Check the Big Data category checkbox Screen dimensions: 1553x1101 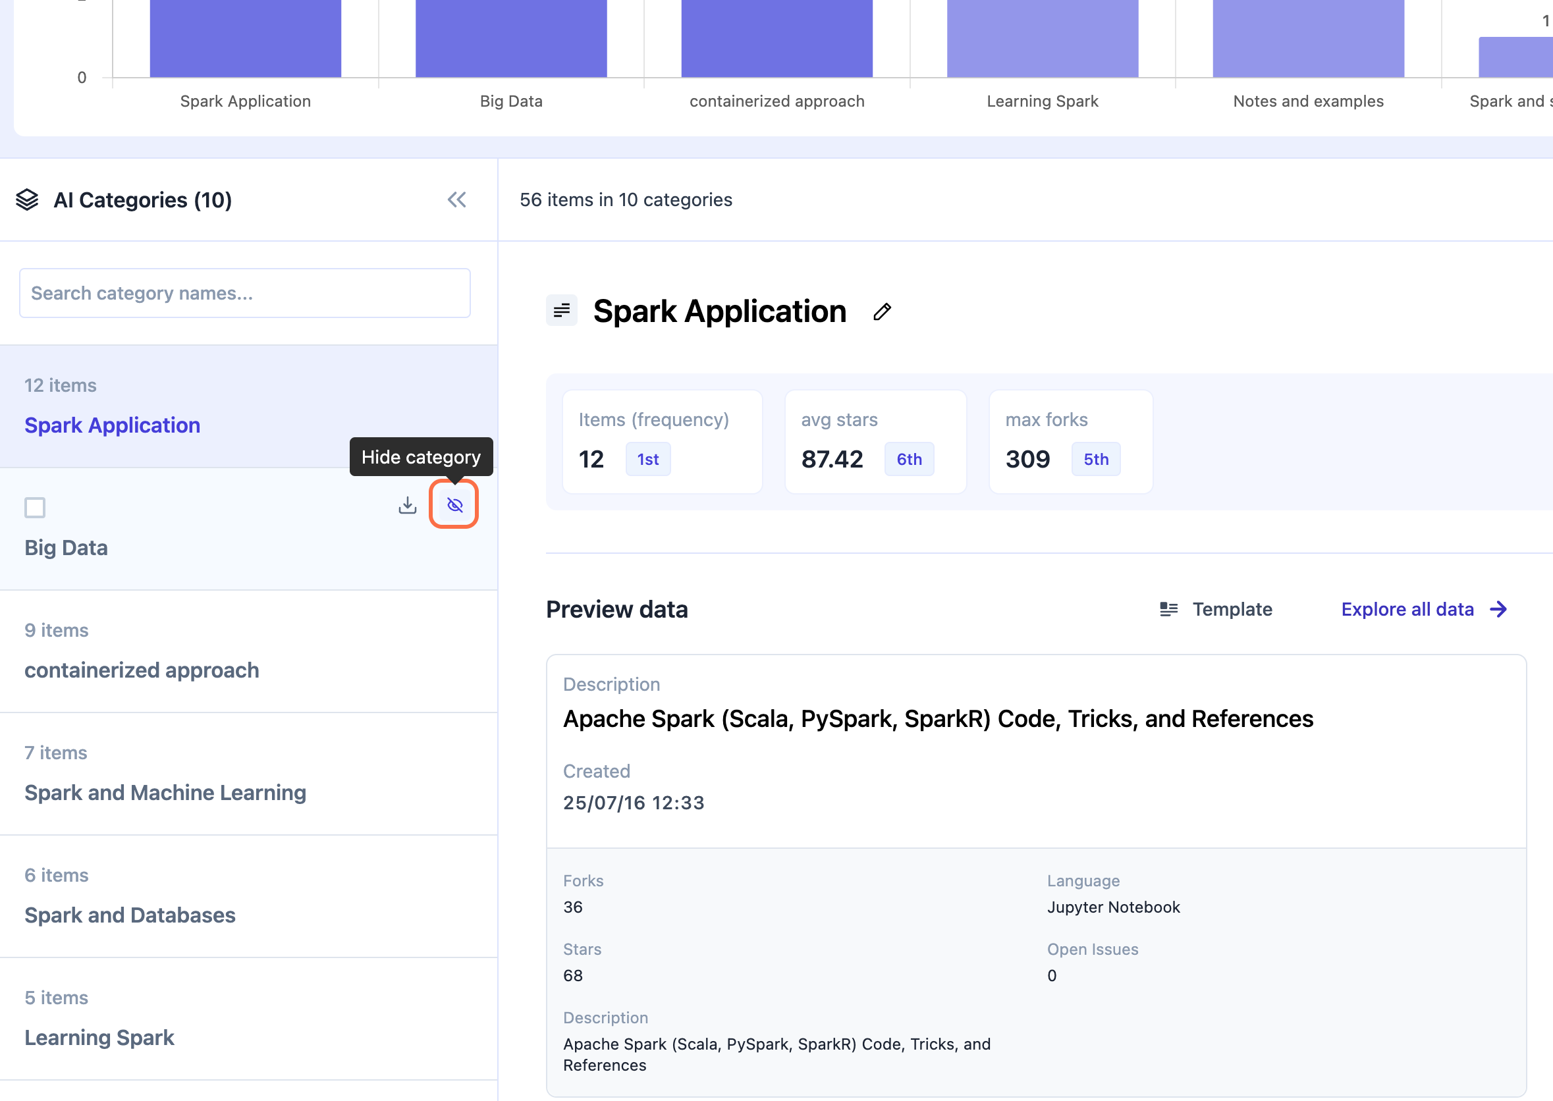(34, 508)
